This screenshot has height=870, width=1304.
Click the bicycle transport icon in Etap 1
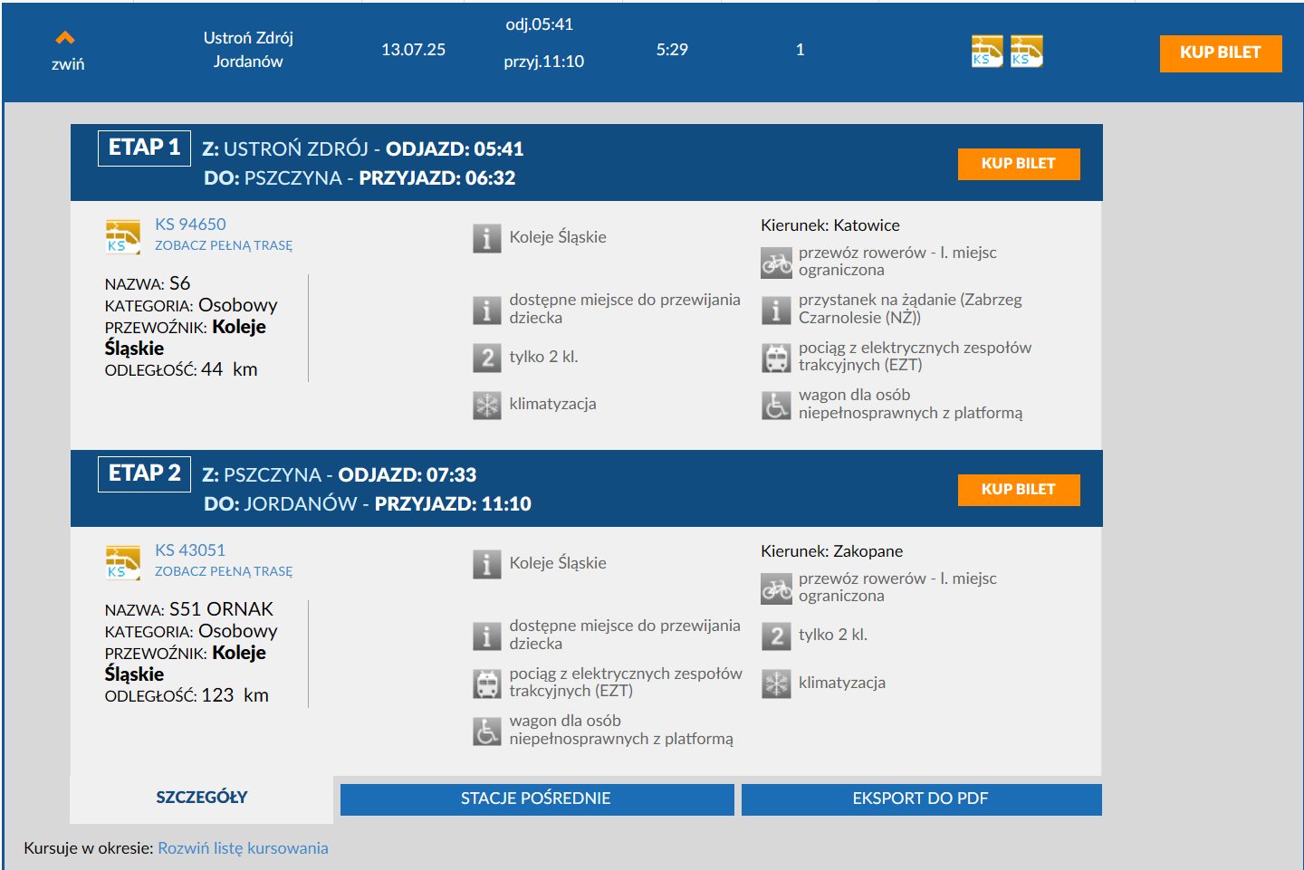coord(776,263)
